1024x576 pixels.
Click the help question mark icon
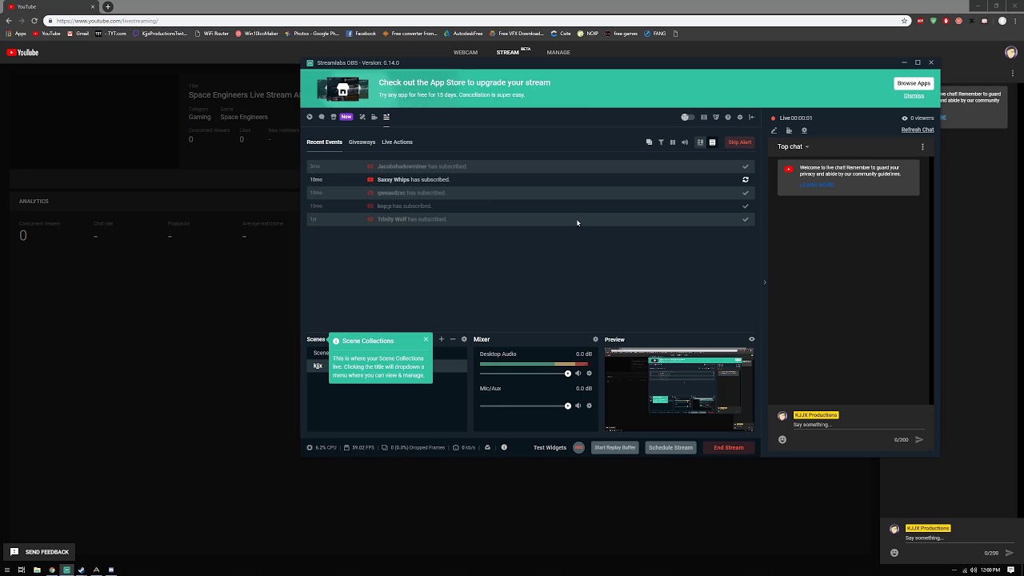727,117
